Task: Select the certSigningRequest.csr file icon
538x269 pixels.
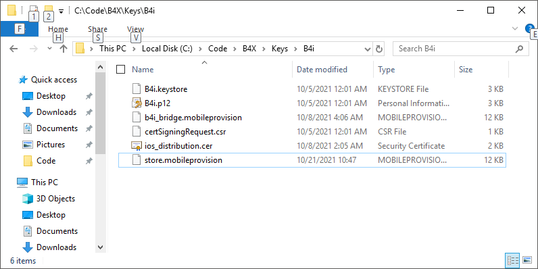Action: coord(137,131)
